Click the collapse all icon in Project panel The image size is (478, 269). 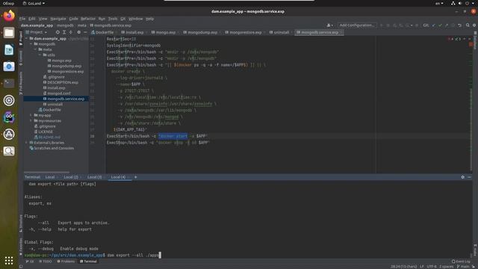click(x=71, y=32)
